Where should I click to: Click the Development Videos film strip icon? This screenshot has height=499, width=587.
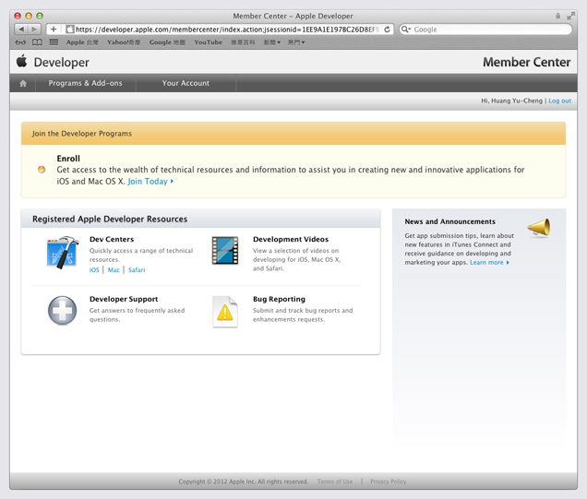[225, 250]
